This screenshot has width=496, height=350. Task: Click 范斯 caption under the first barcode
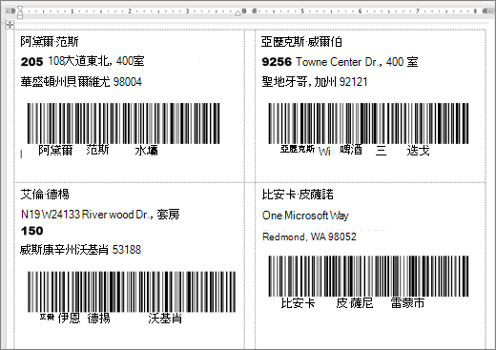97,150
